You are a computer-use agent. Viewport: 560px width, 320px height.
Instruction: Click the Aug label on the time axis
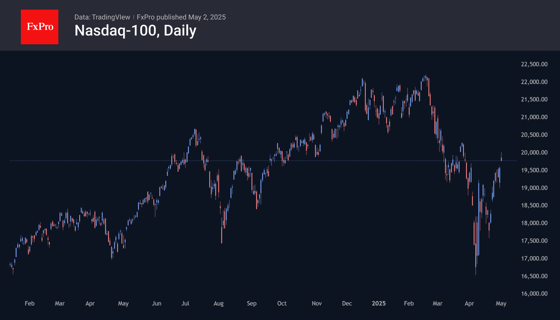tap(218, 303)
